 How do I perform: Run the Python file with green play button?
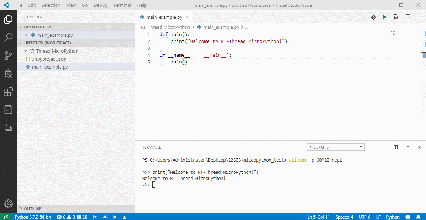[x=384, y=17]
